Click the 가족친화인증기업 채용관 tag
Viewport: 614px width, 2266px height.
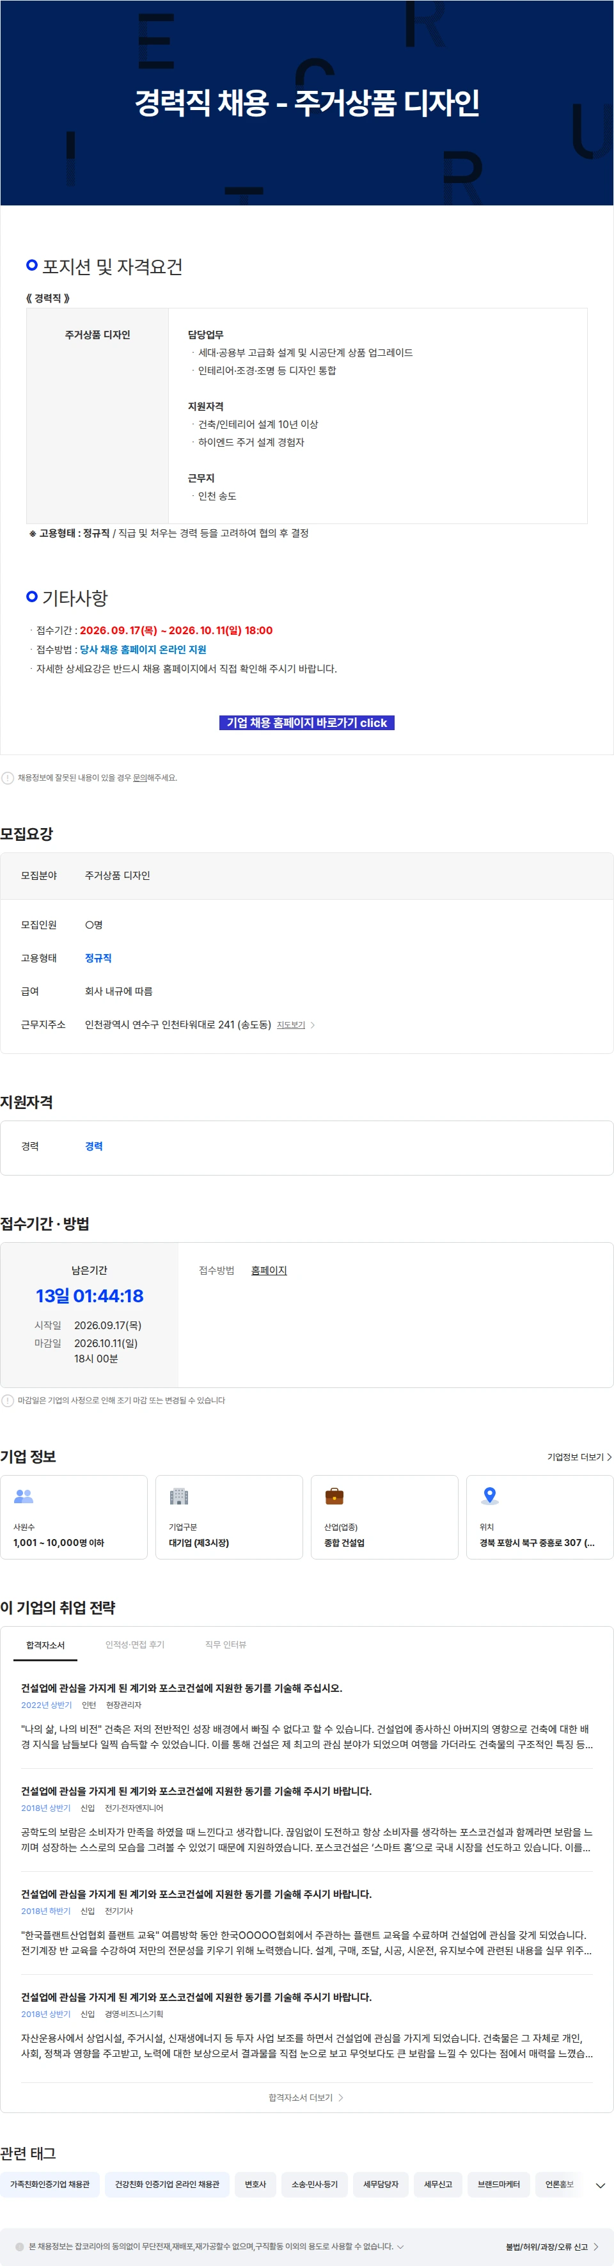[x=50, y=2184]
